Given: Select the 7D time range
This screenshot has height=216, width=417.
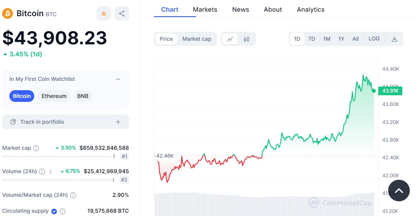Looking at the screenshot, I should pyautogui.click(x=312, y=39).
